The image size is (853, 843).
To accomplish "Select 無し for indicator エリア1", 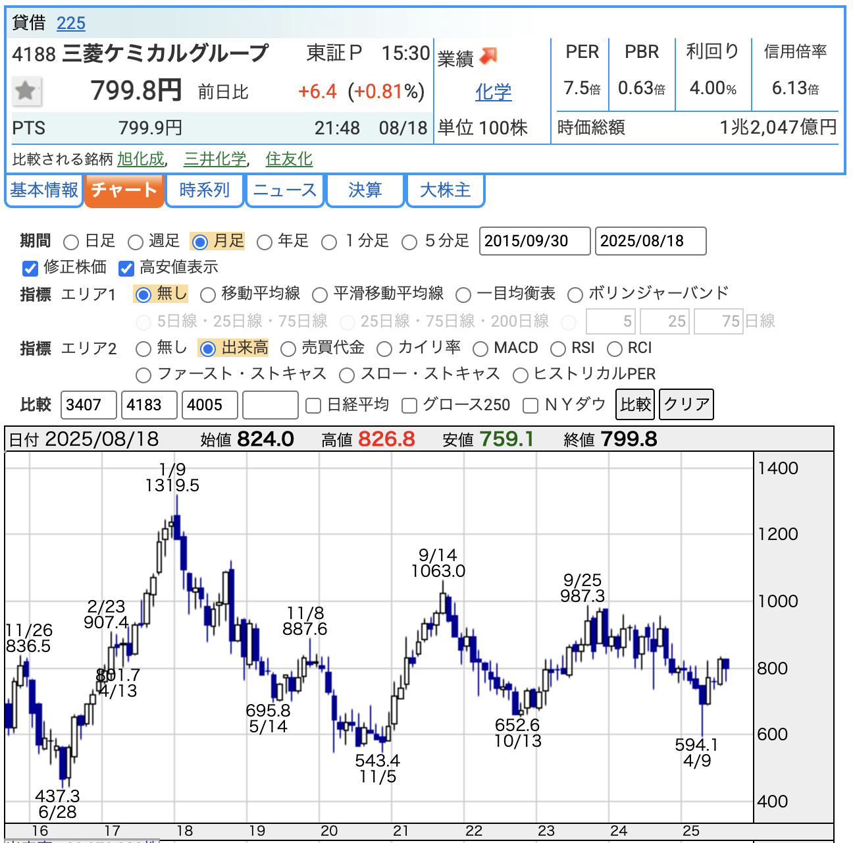I will tap(143, 294).
